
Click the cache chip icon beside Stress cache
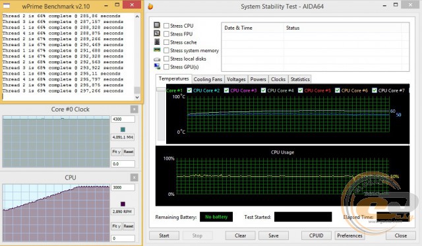[157, 42]
